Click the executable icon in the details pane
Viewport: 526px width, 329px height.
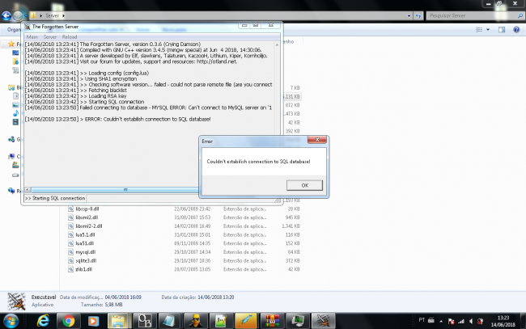pyautogui.click(x=17, y=301)
